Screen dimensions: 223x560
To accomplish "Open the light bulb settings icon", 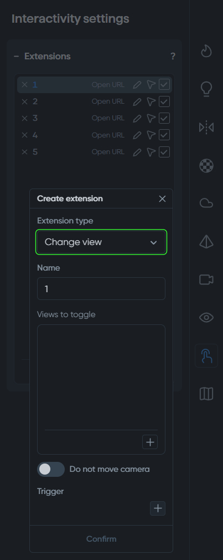I will pos(206,89).
